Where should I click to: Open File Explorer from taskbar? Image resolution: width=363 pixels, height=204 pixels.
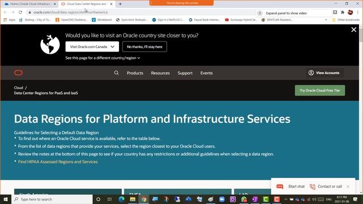(132, 199)
